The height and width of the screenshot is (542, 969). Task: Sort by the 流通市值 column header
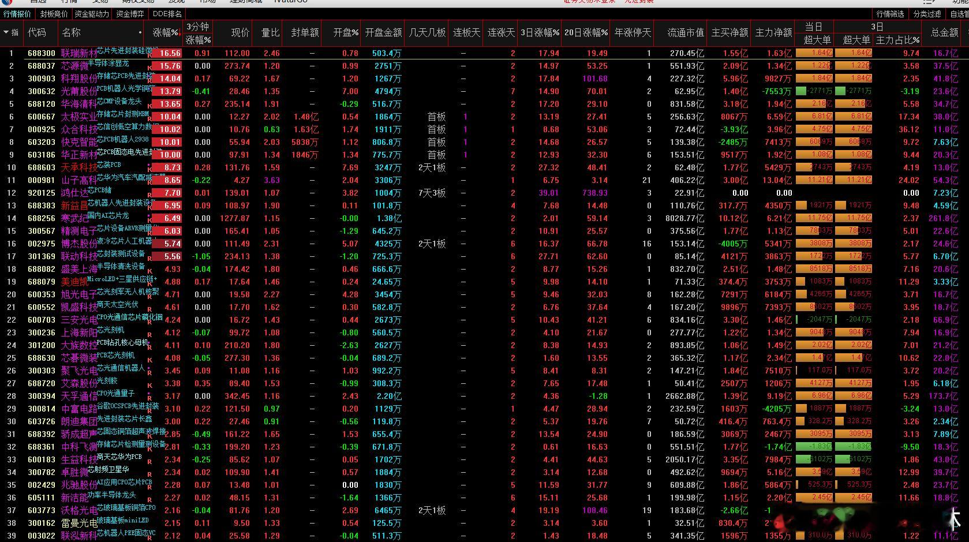pos(686,33)
